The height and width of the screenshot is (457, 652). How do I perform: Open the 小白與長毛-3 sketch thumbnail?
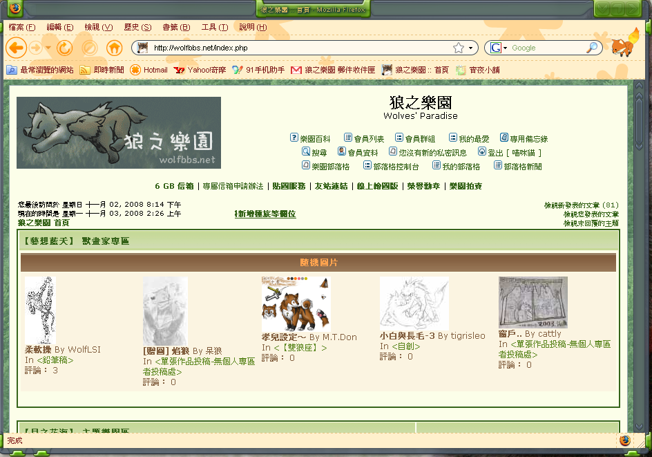(x=414, y=304)
